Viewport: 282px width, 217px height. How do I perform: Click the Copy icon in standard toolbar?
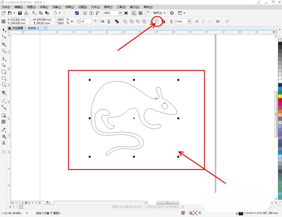point(41,13)
